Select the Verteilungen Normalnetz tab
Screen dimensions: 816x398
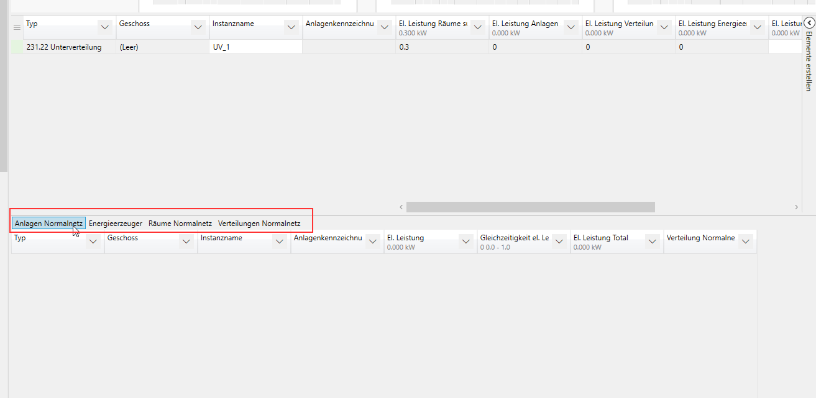pos(259,224)
